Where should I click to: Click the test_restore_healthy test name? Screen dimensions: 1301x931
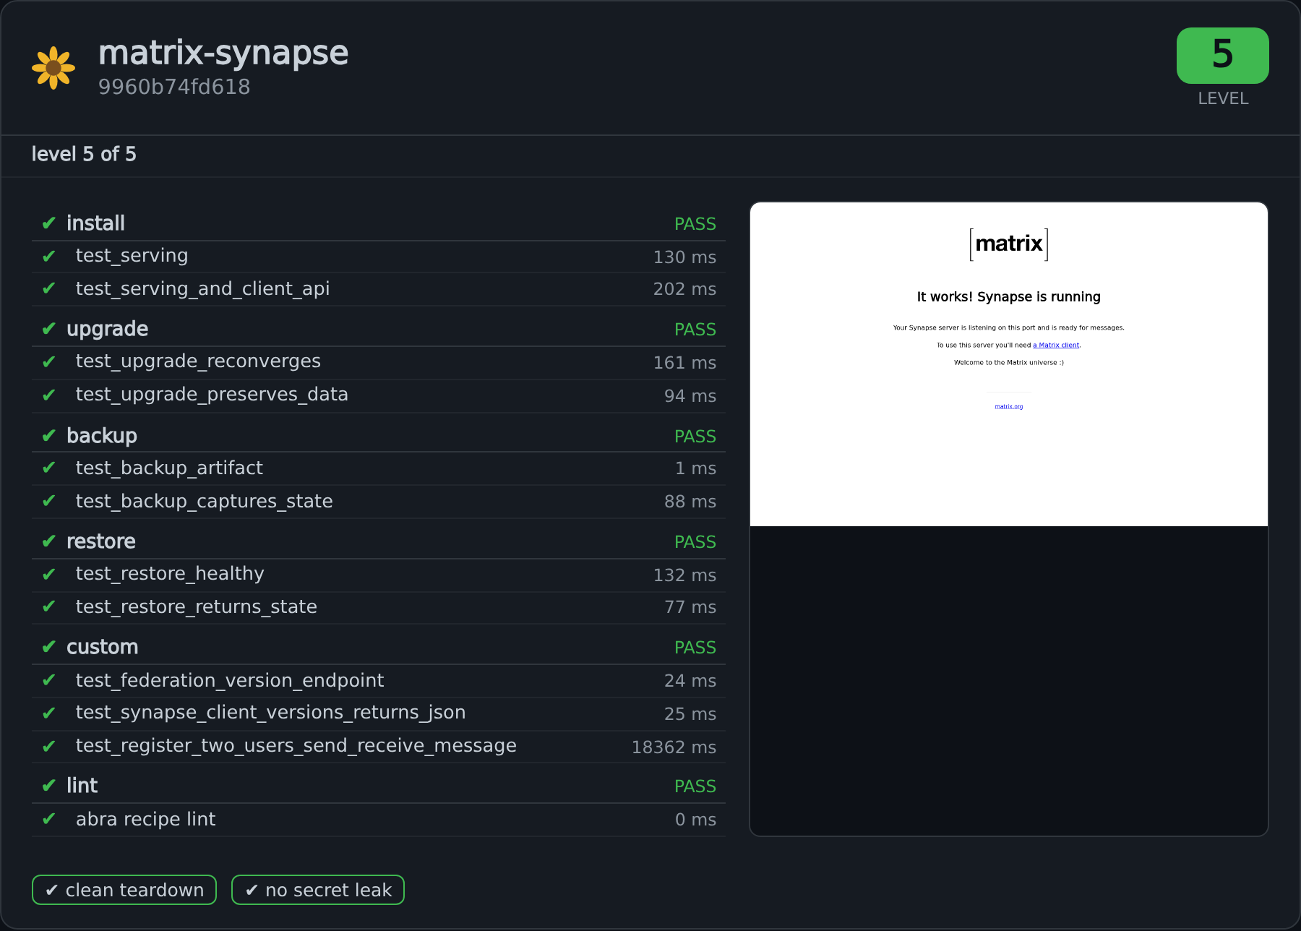(x=170, y=574)
